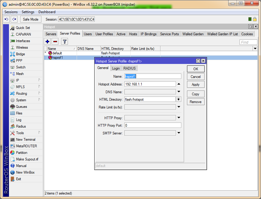Open the HTML Directory dropdown

[x=179, y=99]
